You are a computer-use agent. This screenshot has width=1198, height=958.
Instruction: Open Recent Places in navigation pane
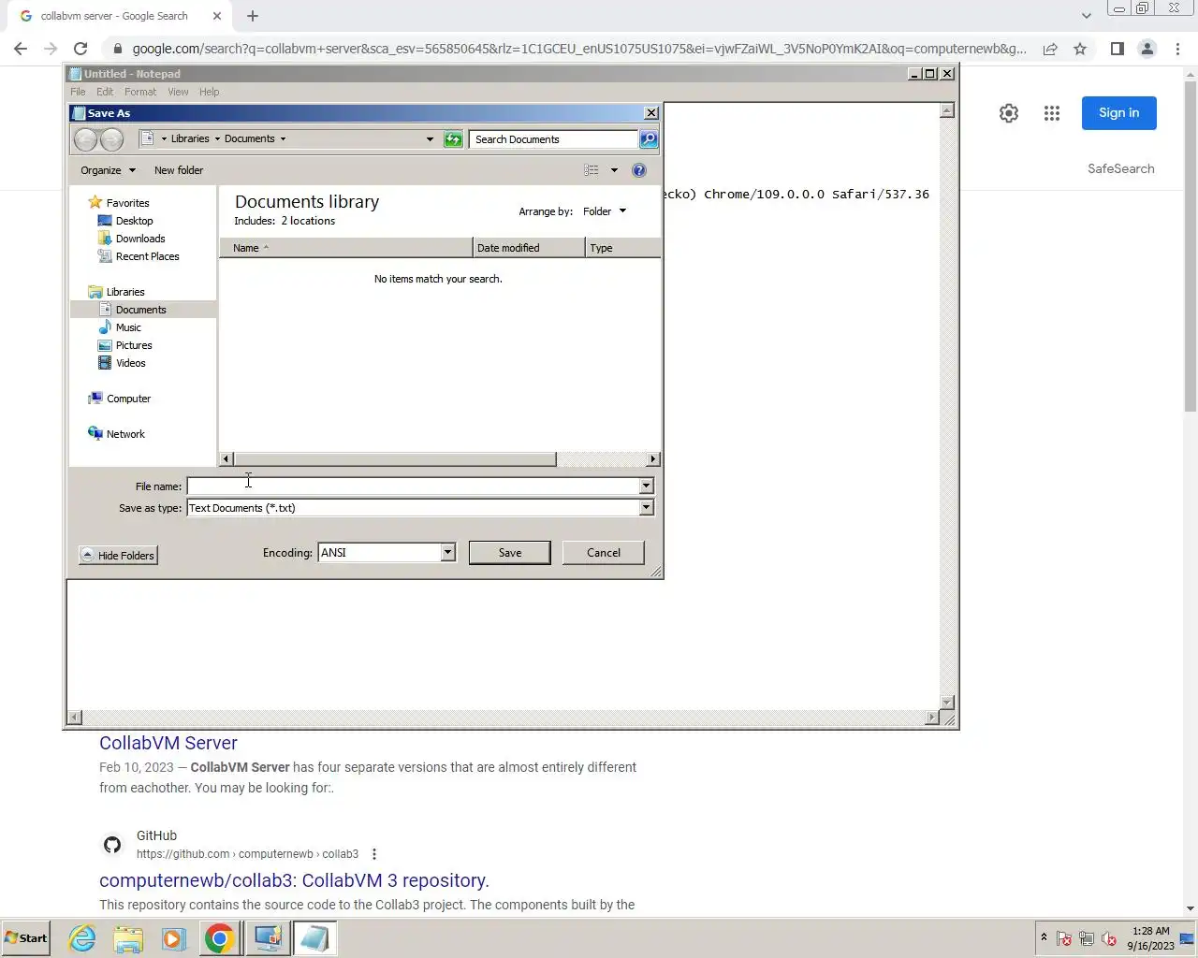click(x=147, y=256)
